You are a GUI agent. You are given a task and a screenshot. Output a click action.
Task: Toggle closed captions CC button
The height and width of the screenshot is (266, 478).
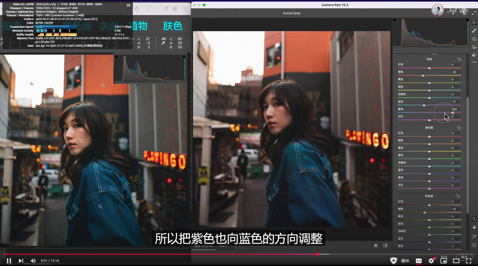pyautogui.click(x=419, y=261)
